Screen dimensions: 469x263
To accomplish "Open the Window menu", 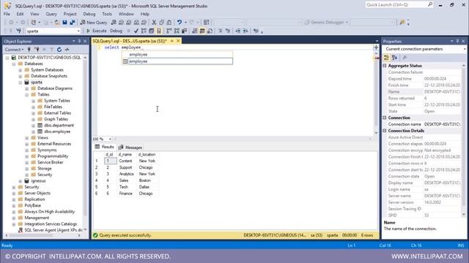I will pos(126,14).
